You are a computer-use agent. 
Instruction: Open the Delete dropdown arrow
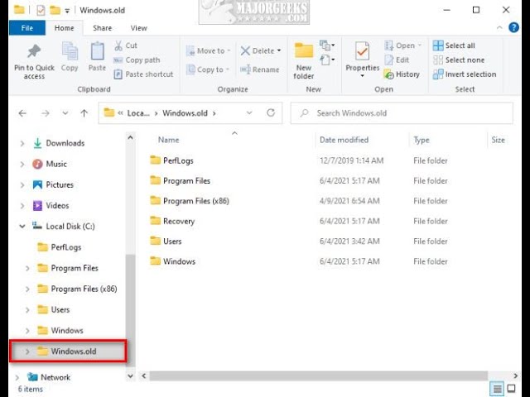point(279,51)
